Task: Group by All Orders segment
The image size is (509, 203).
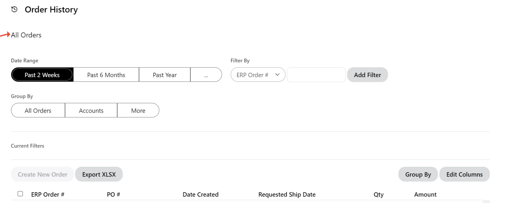Action: 38,110
